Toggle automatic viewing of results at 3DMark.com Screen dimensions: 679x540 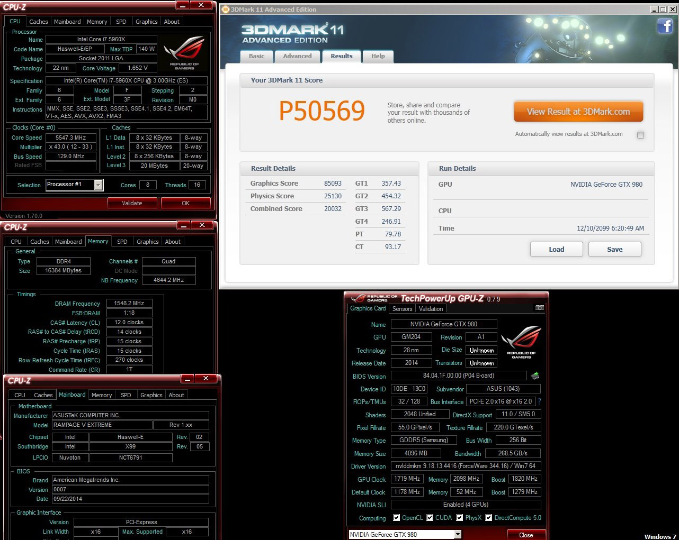click(x=640, y=135)
